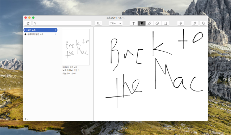Click the pin-shaped toolbar icon
The height and width of the screenshot is (135, 231).
click(x=195, y=23)
